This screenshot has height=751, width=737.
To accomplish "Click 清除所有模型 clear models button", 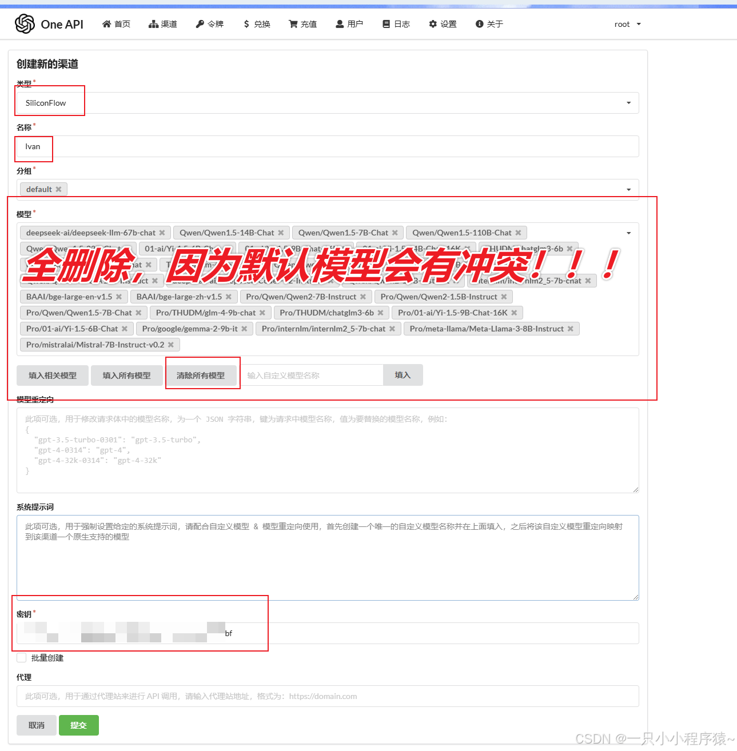I will click(201, 376).
